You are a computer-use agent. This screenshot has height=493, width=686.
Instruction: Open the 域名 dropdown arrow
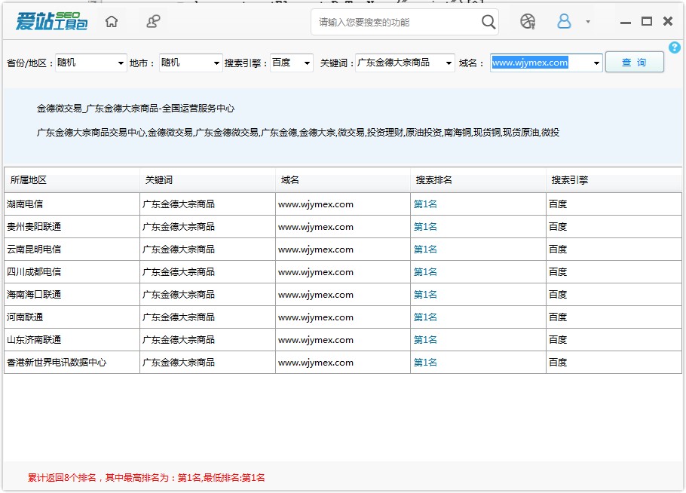point(596,63)
